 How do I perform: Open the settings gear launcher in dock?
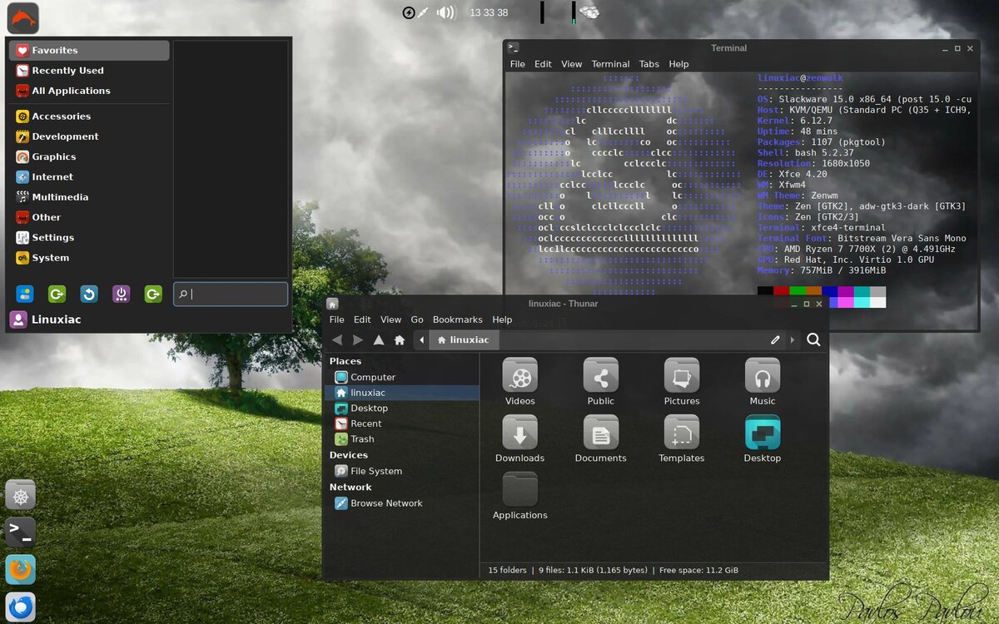click(x=19, y=494)
